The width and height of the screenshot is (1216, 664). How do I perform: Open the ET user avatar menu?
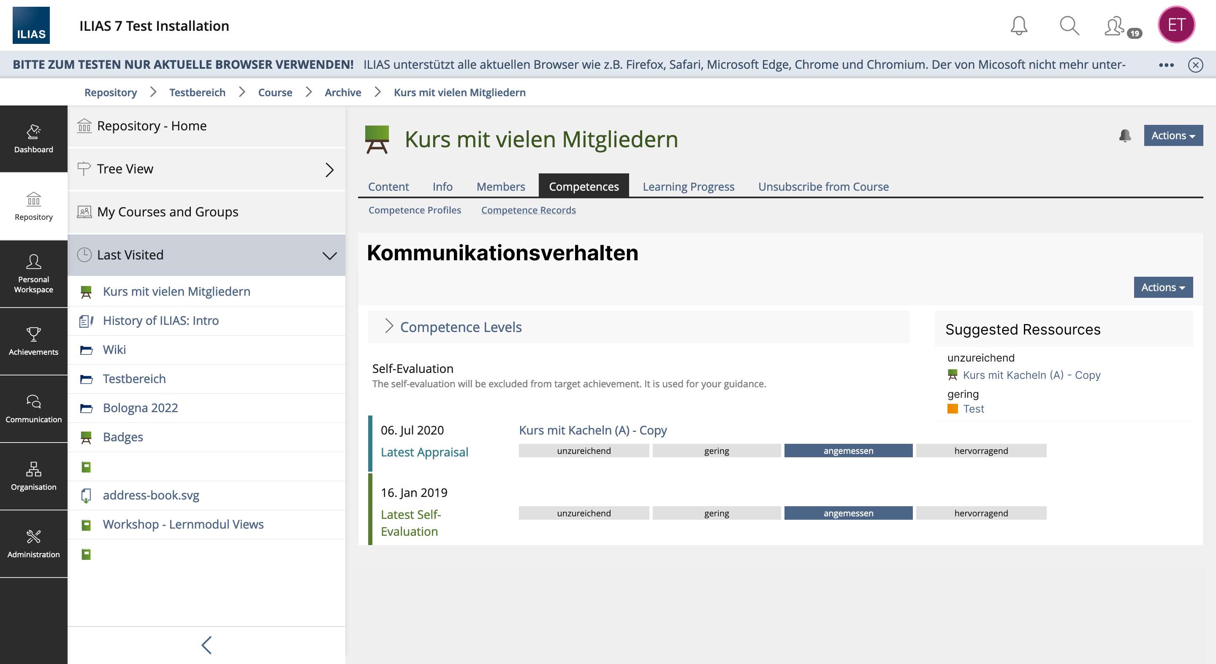tap(1176, 24)
